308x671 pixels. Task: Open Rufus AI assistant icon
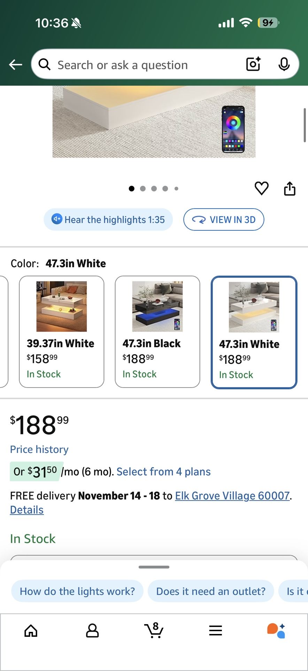(x=276, y=631)
